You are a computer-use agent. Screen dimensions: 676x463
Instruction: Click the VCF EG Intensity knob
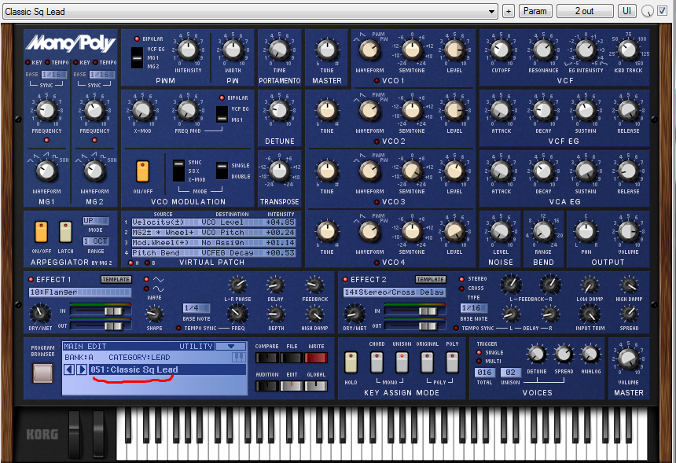tap(586, 50)
